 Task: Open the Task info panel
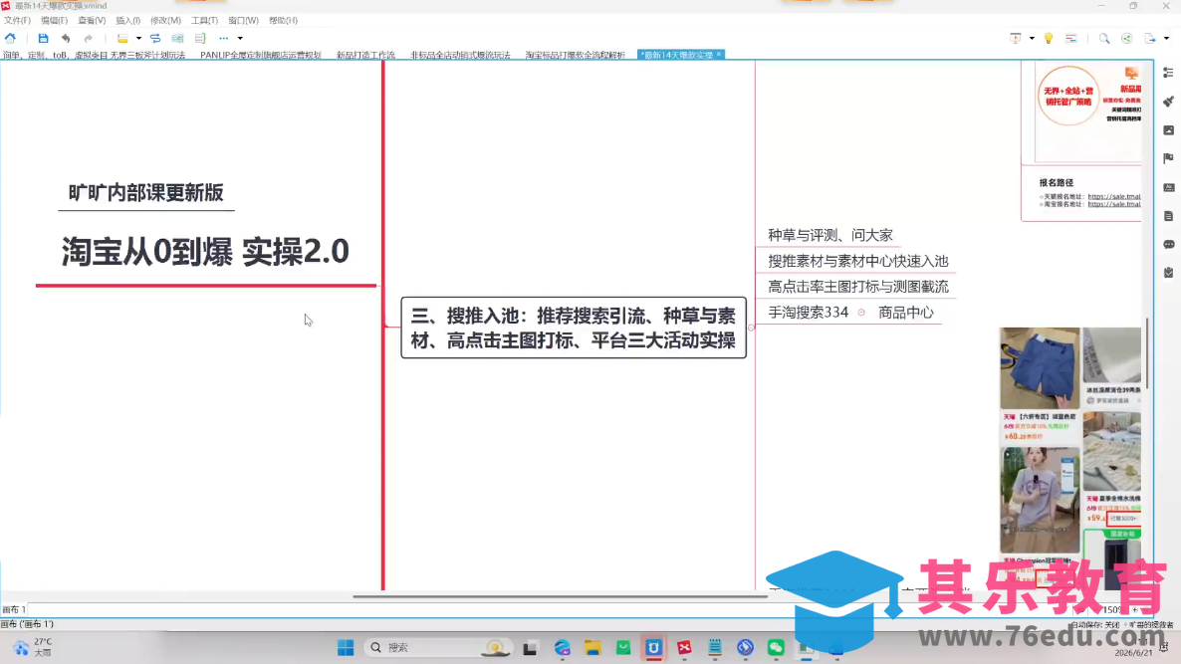[1168, 273]
